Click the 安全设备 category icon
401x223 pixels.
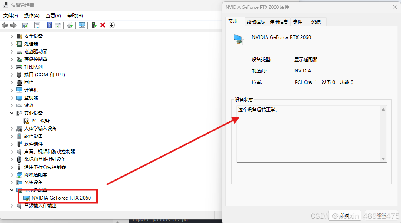19,36
